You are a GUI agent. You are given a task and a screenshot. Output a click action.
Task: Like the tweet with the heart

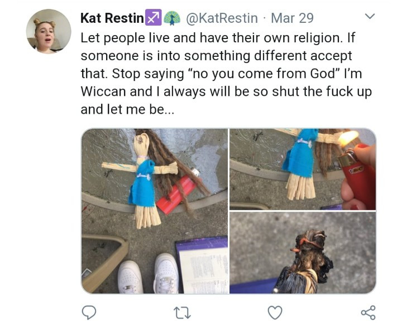click(x=275, y=313)
